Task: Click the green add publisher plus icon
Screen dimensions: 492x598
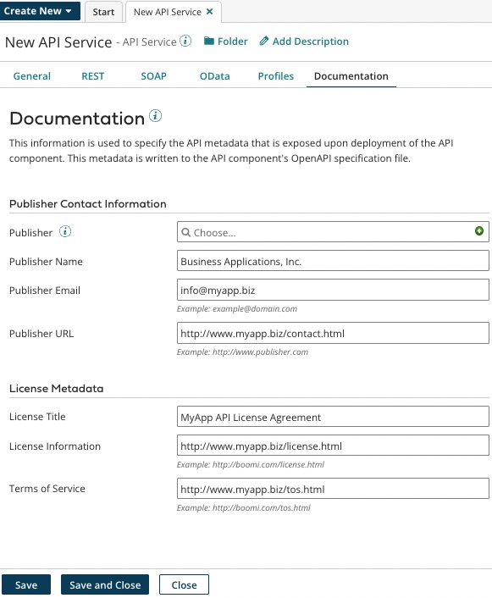Action: pyautogui.click(x=479, y=230)
